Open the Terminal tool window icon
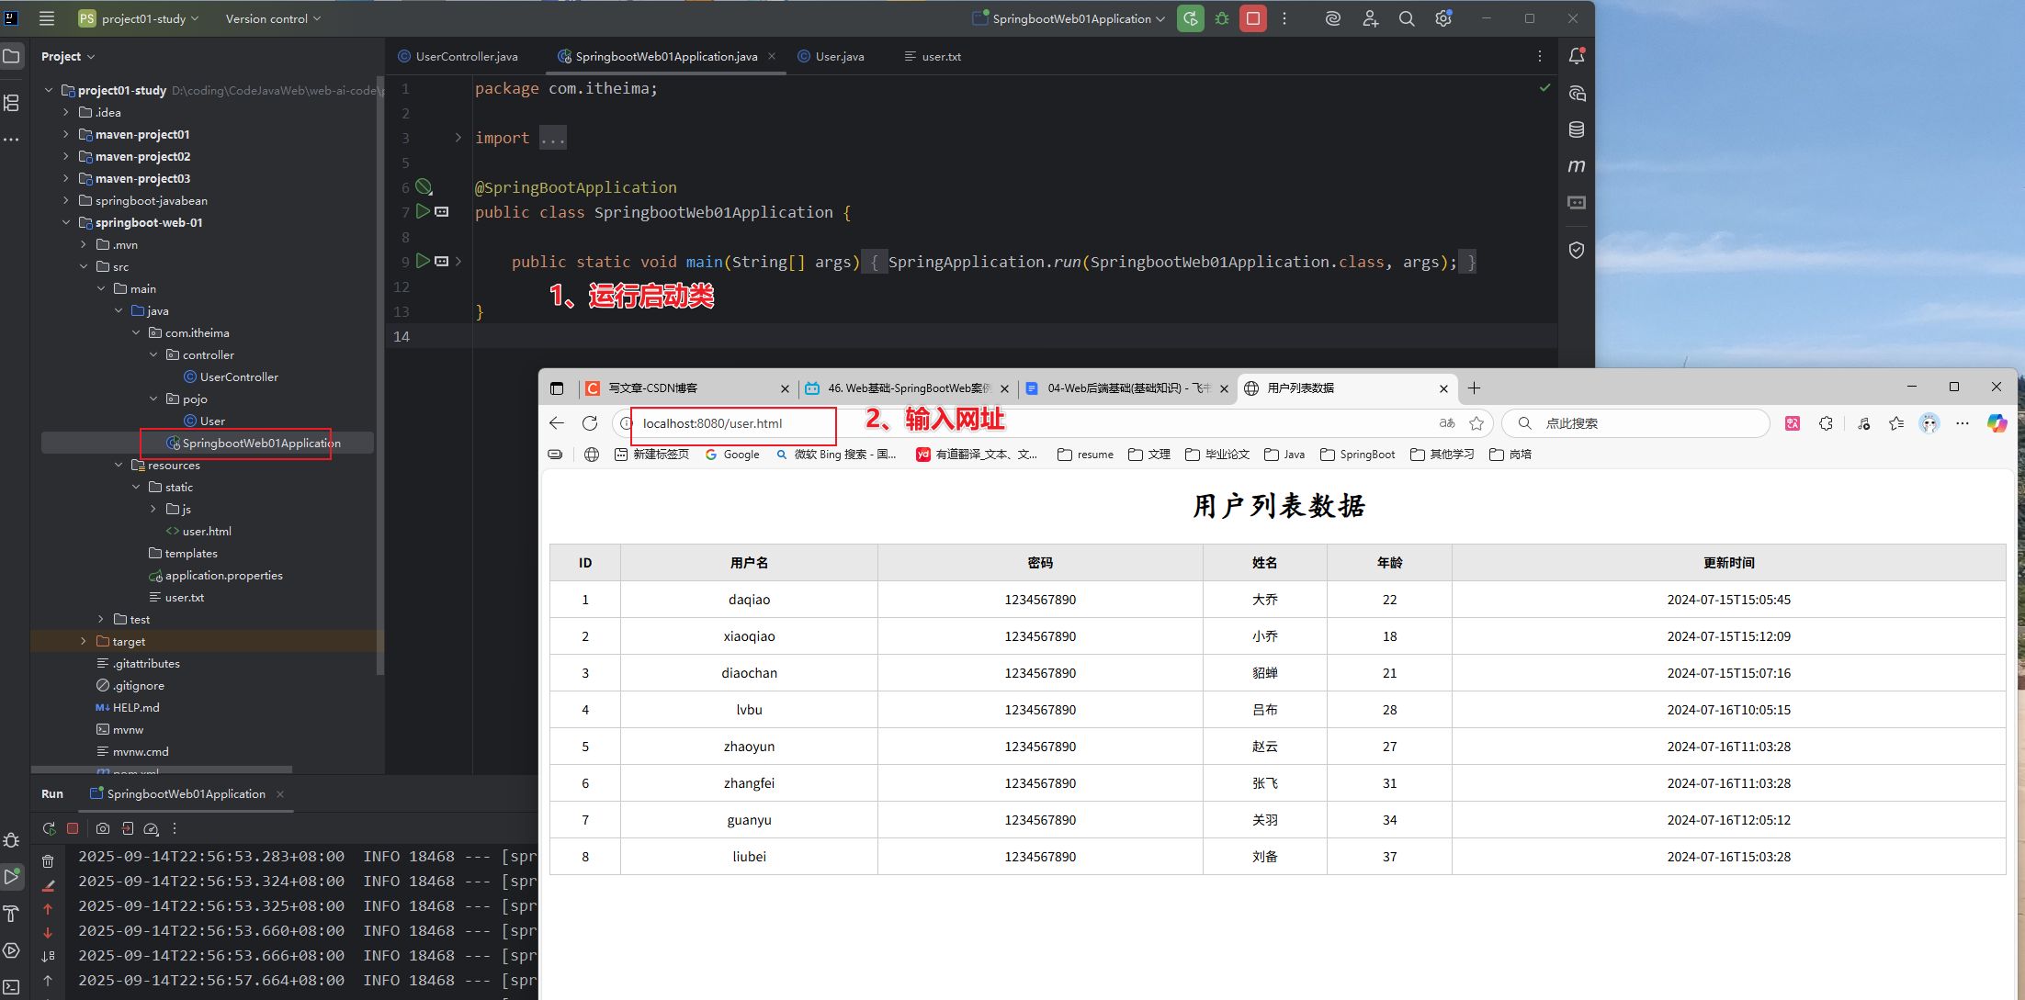The image size is (2025, 1000). (x=11, y=987)
